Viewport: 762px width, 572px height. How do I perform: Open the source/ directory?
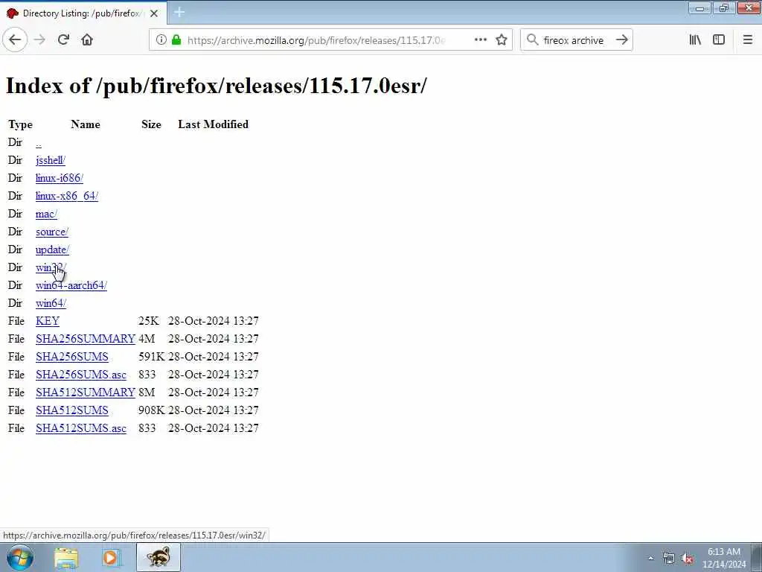[x=52, y=232]
